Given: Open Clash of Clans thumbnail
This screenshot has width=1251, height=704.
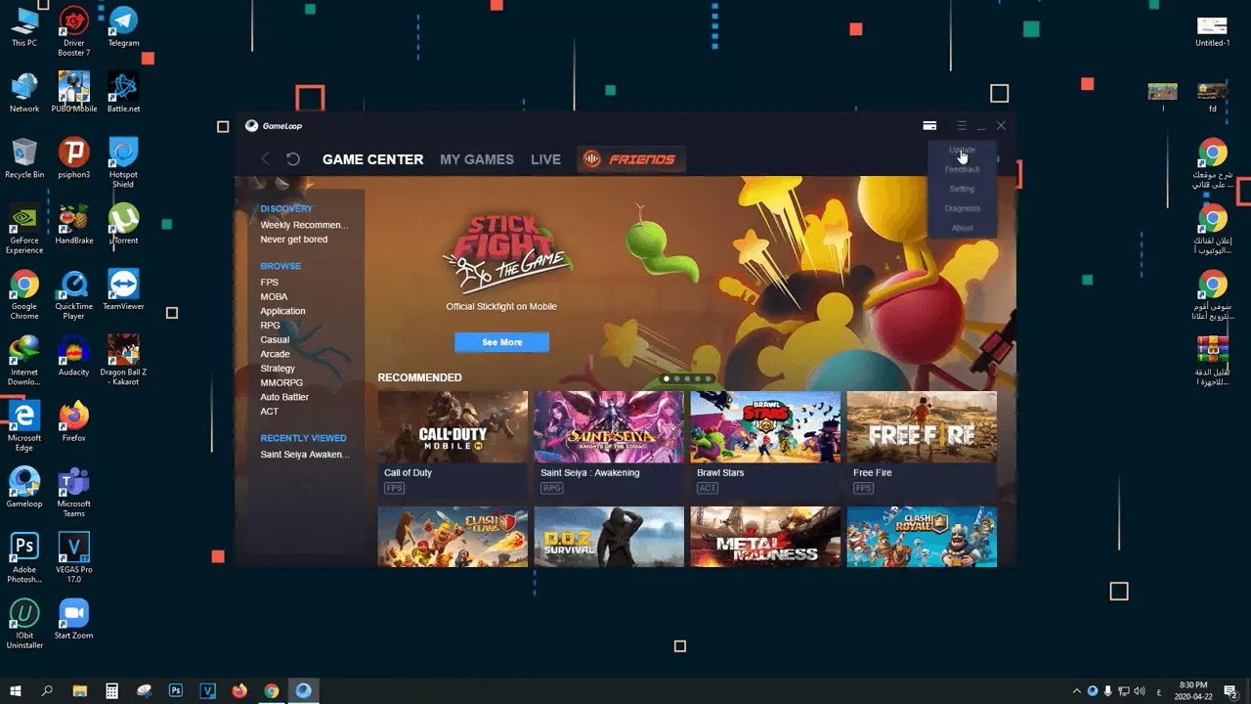Looking at the screenshot, I should (453, 536).
